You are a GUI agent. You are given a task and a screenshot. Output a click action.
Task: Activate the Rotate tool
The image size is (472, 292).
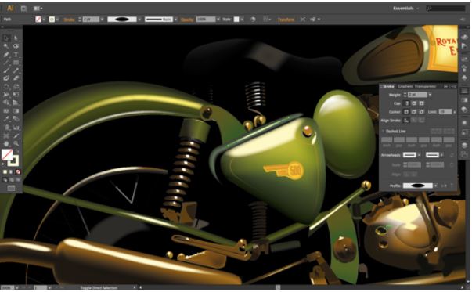pyautogui.click(x=5, y=87)
